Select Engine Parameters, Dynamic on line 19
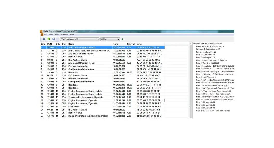Viewport: 274px width, 148px height. 103,104
